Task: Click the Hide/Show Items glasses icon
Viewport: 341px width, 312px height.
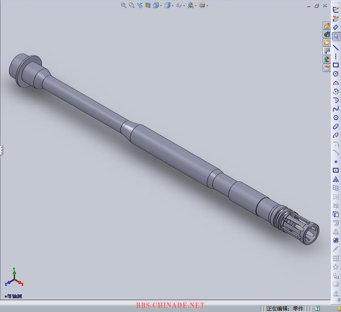Action: pyautogui.click(x=179, y=5)
